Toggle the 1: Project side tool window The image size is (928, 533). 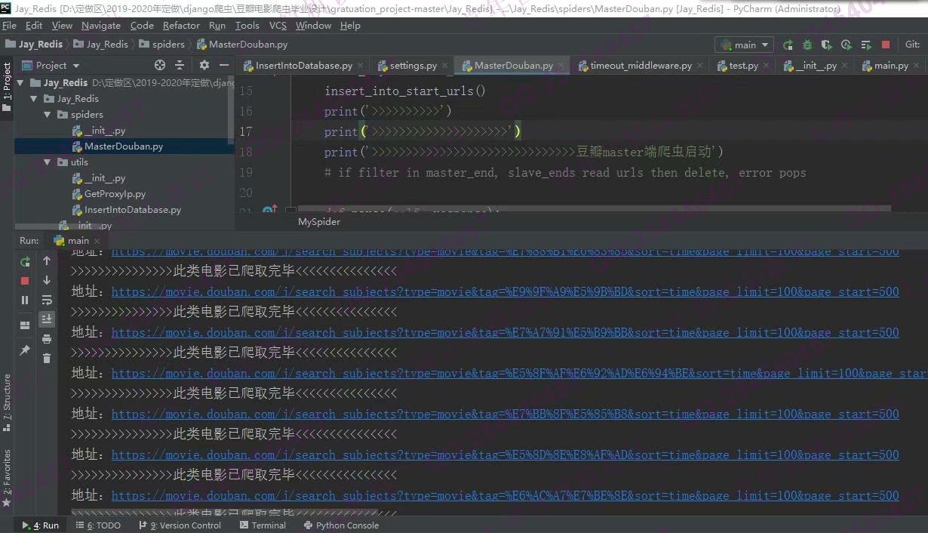tap(7, 87)
